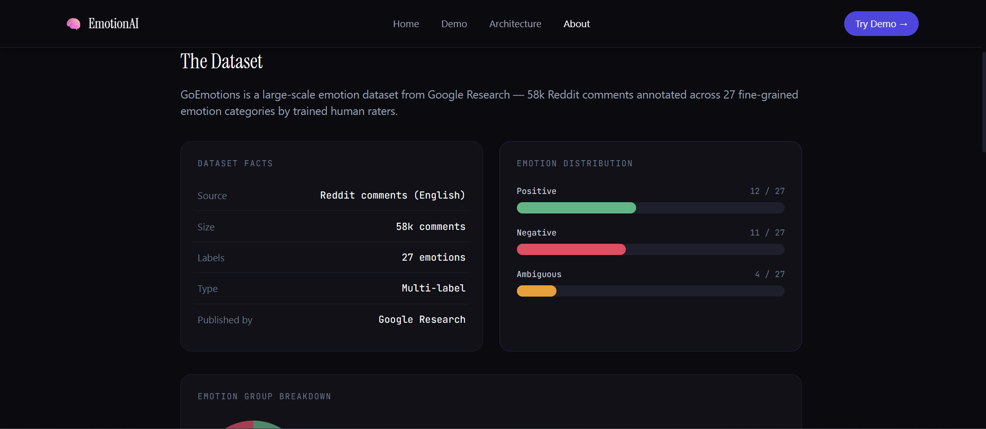This screenshot has height=429, width=986.
Task: Click the 'Size' row label
Action: [x=206, y=227]
